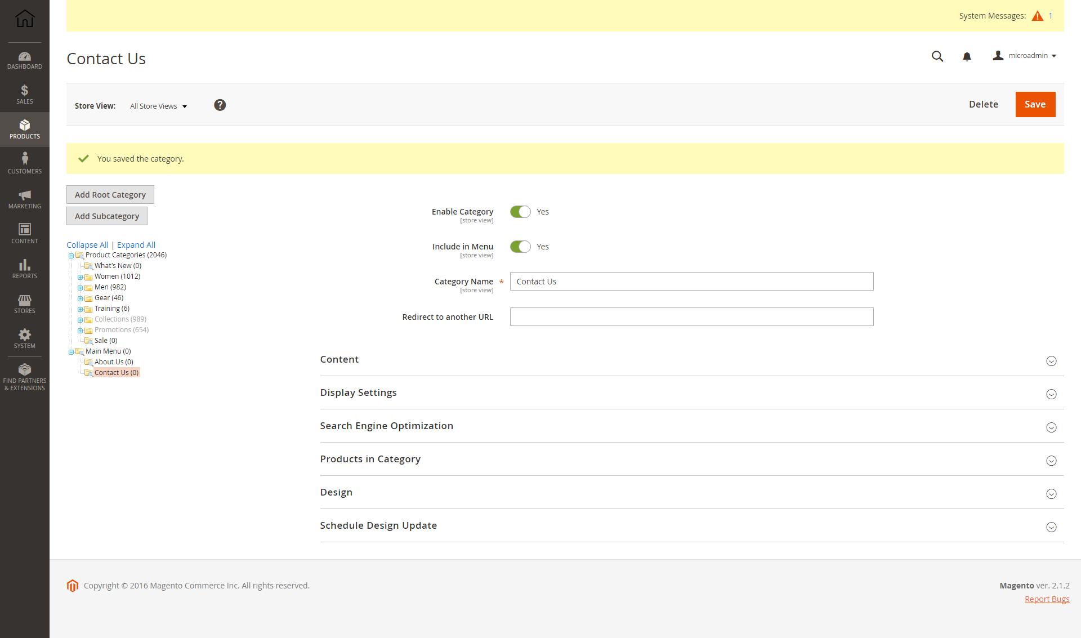Click the System Messages warning triangle
This screenshot has width=1081, height=638.
(x=1038, y=16)
